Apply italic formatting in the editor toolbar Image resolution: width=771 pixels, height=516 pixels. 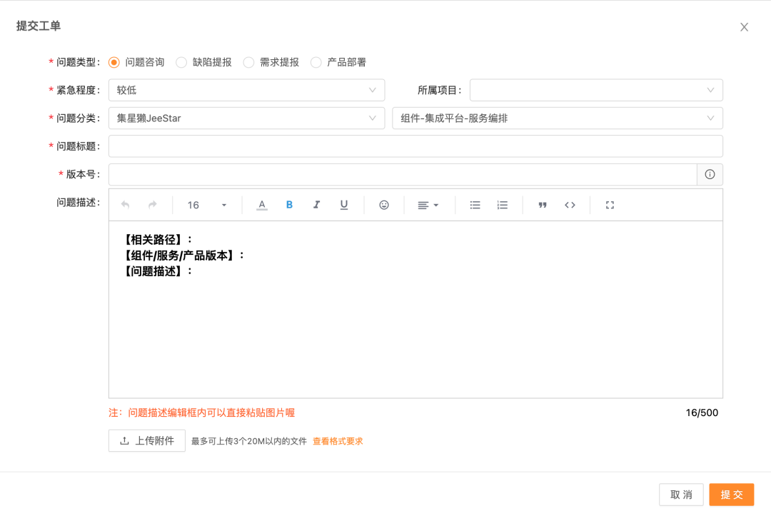coord(316,205)
